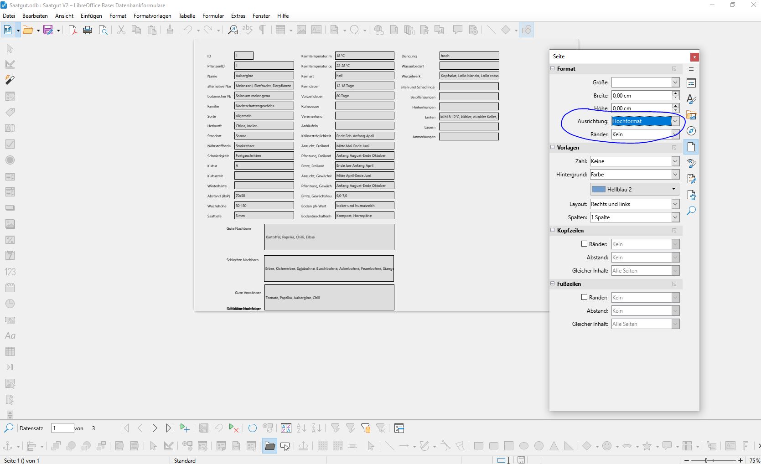The height and width of the screenshot is (464, 761).
Task: Click AutoFilter funnel icon
Action: click(x=335, y=428)
